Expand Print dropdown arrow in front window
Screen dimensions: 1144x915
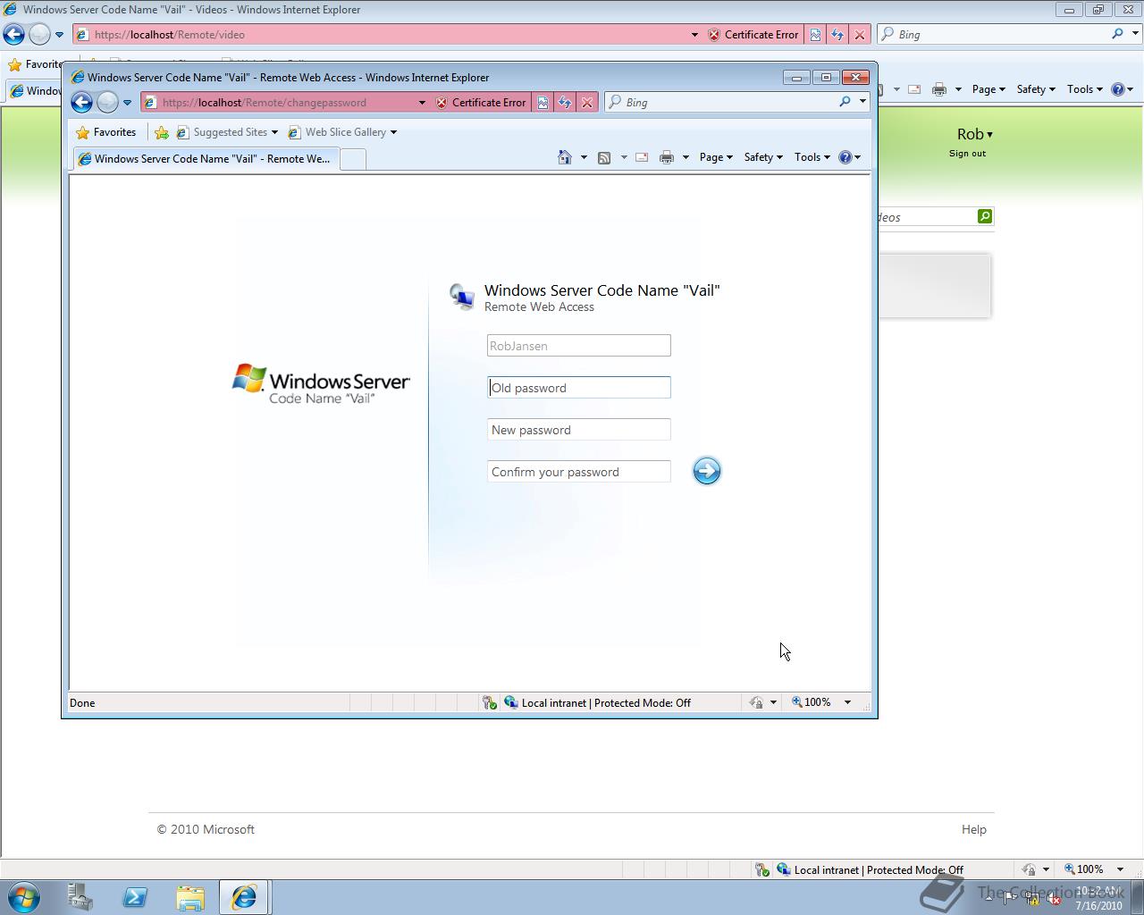click(x=686, y=157)
